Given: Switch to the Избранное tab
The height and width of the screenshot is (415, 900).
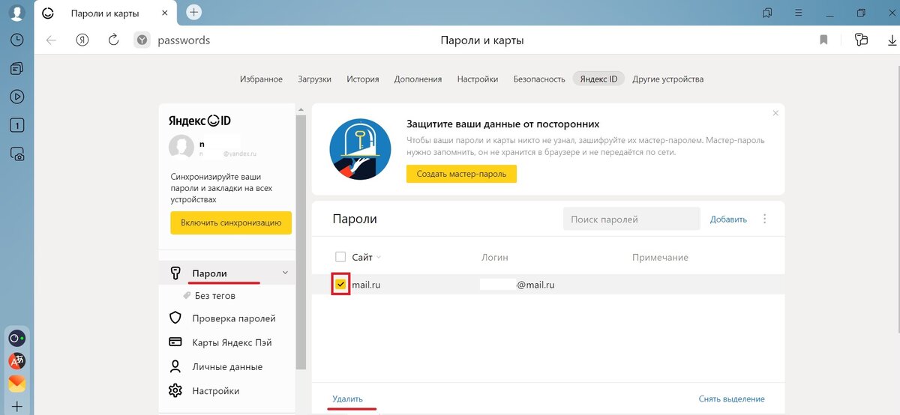Looking at the screenshot, I should [261, 79].
